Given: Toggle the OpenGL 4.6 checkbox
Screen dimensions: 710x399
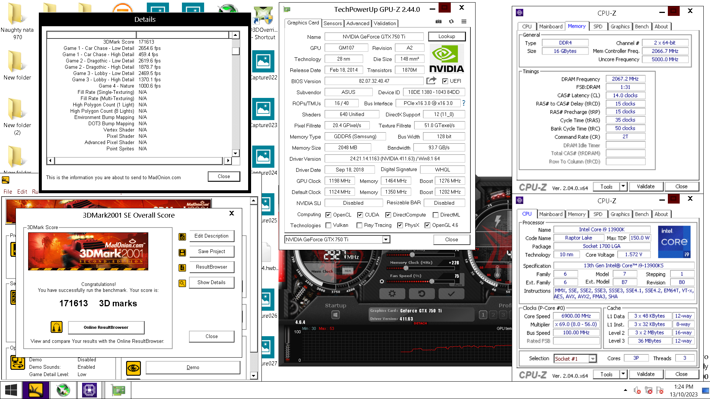Looking at the screenshot, I should [427, 225].
